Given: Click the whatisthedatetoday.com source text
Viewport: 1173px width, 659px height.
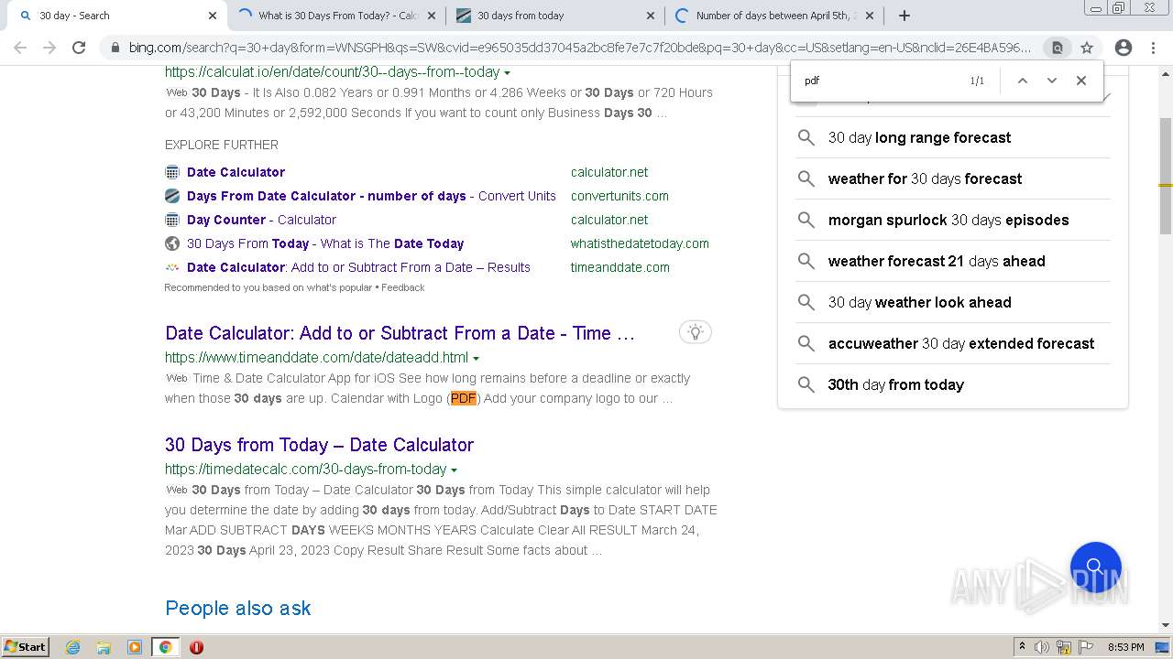Looking at the screenshot, I should coord(640,243).
